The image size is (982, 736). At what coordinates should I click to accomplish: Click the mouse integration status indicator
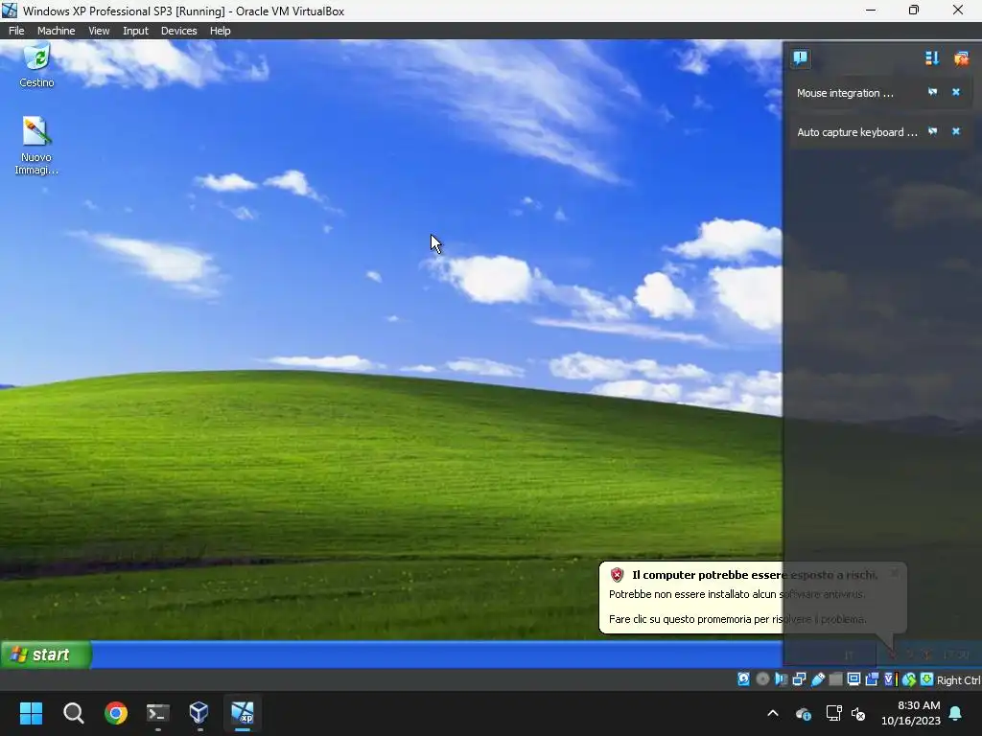909,679
